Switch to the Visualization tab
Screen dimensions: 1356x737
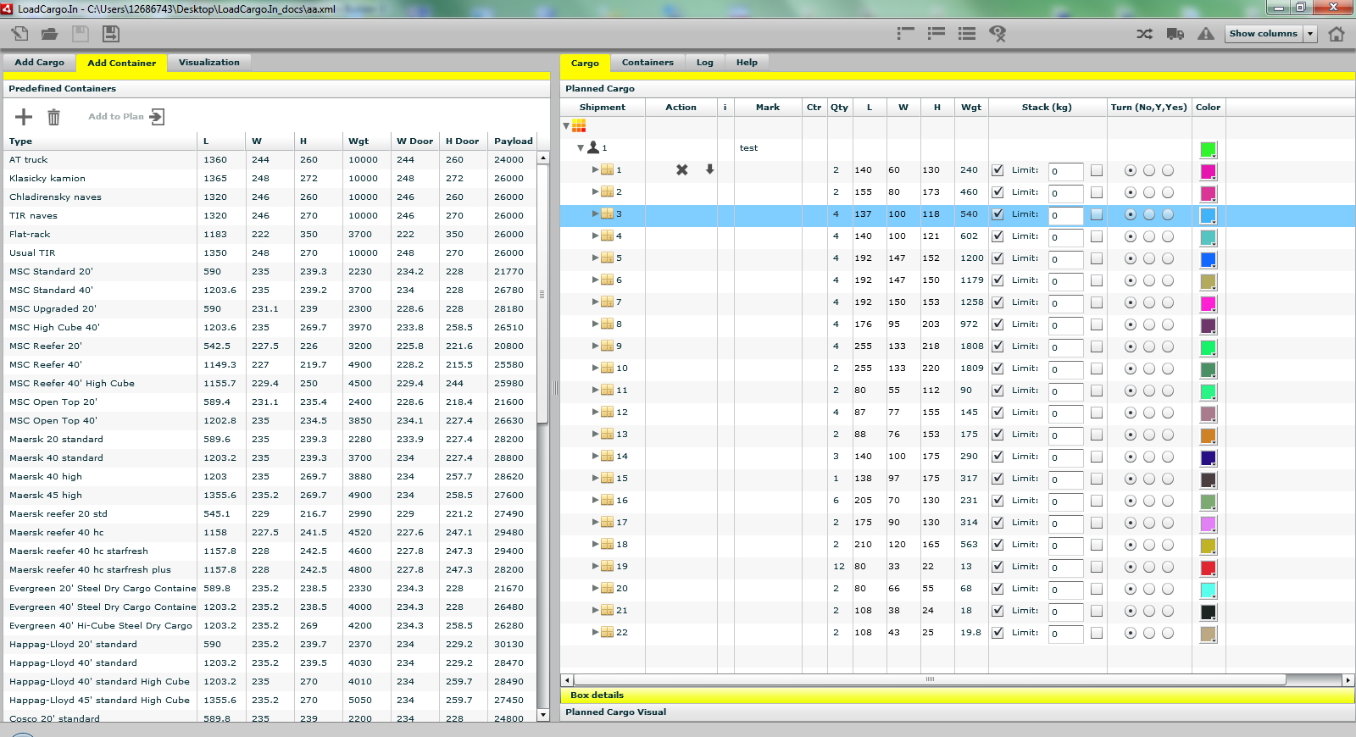[x=208, y=63]
